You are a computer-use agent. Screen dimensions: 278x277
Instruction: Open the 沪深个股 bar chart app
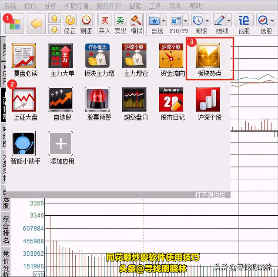(x=208, y=100)
